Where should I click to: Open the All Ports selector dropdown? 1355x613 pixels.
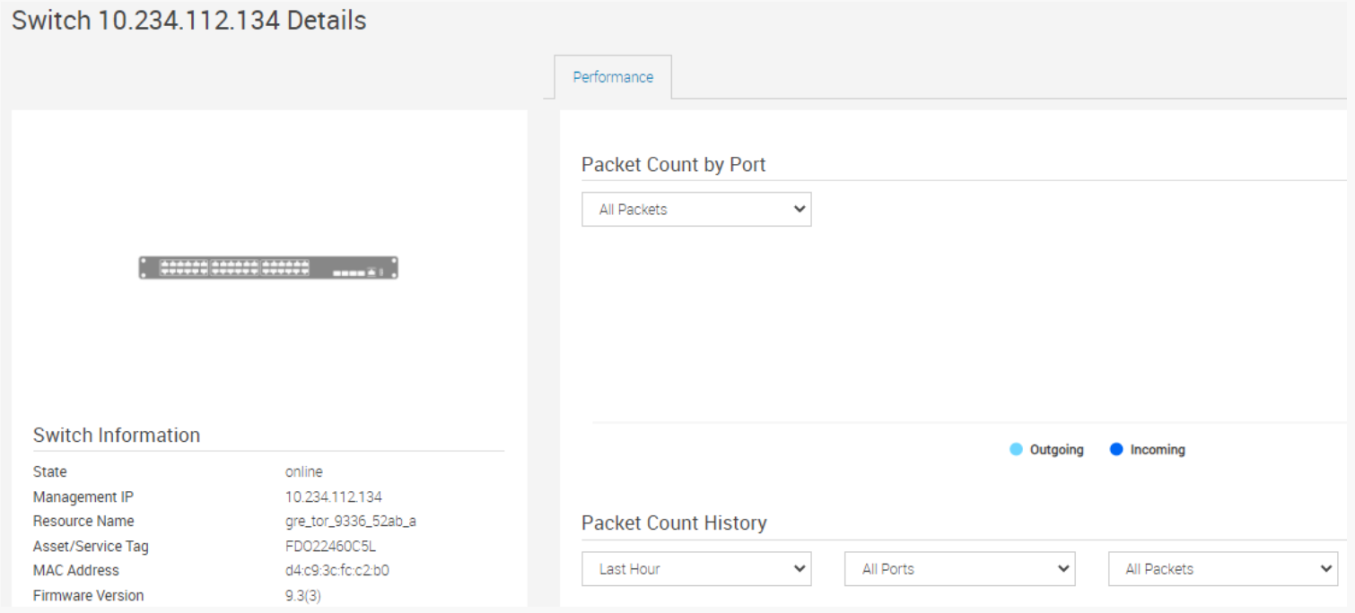point(959,568)
